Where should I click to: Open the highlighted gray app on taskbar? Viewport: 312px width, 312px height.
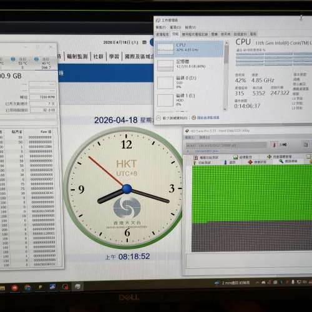tap(78, 286)
